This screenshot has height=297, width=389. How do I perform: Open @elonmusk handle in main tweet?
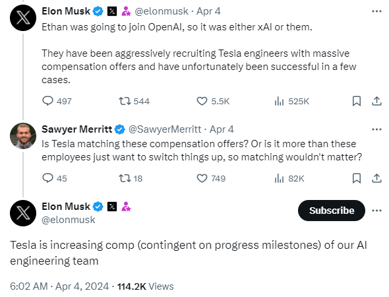[x=69, y=220]
